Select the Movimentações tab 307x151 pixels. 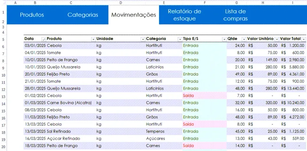(x=134, y=15)
